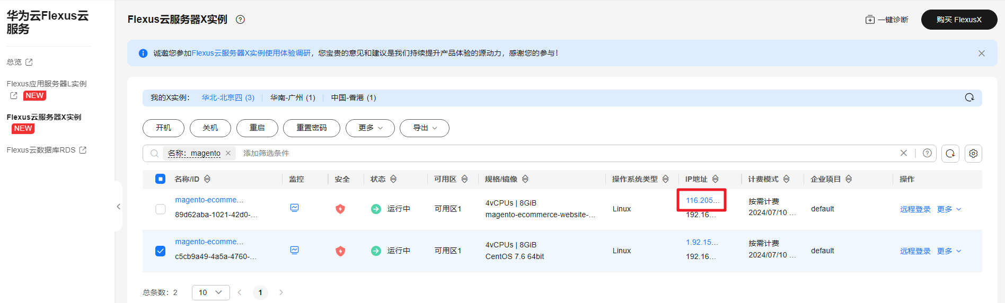The height and width of the screenshot is (303, 1005).
Task: Click the 重启 button
Action: pos(257,128)
